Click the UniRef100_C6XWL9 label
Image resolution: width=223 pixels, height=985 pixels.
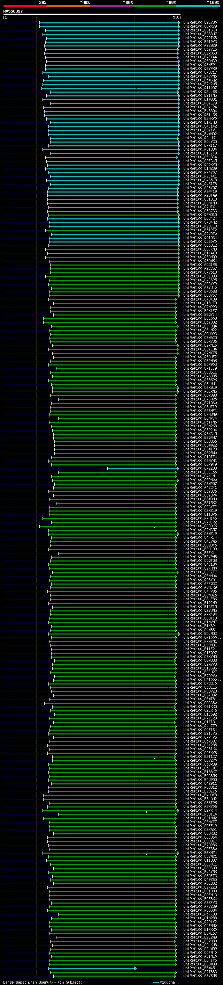tap(200, 388)
